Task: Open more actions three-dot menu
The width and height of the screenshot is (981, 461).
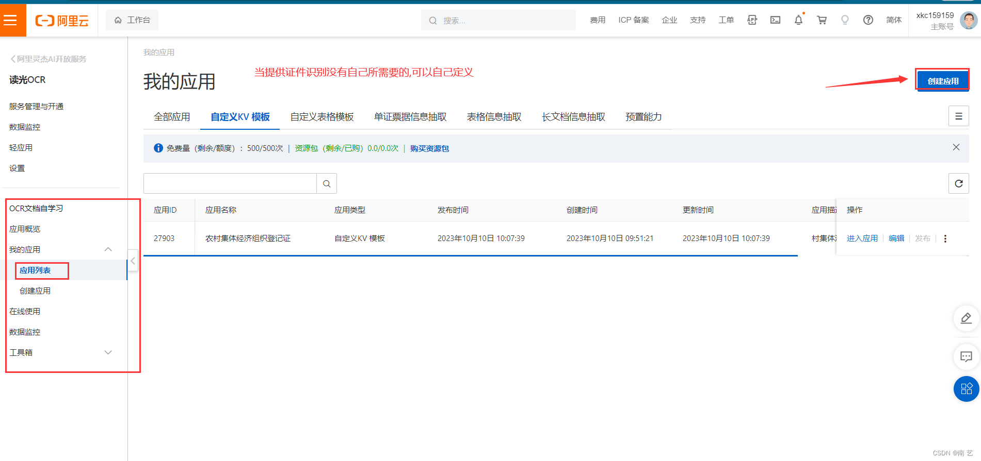Action: point(945,238)
